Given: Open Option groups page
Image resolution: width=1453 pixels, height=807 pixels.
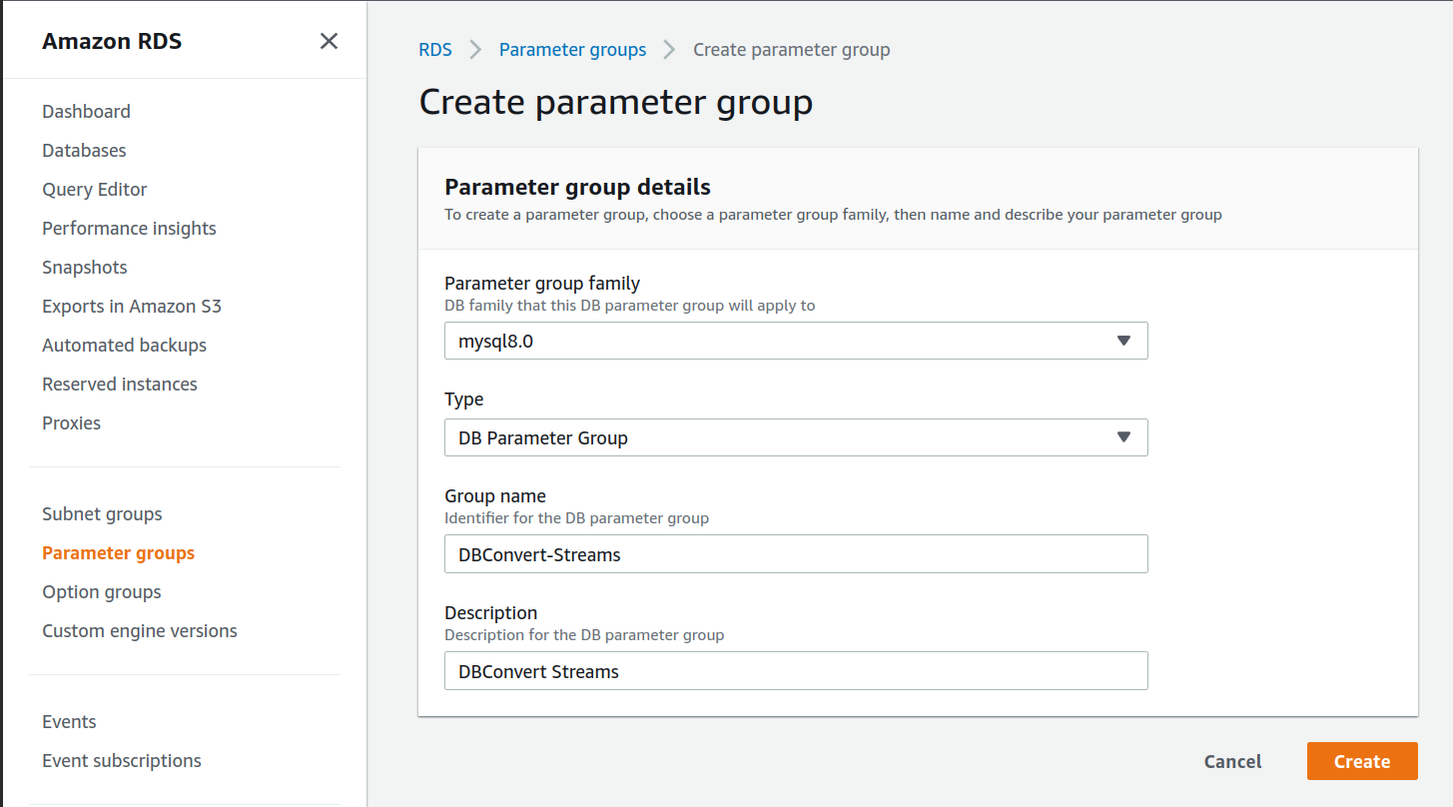Looking at the screenshot, I should 101,591.
